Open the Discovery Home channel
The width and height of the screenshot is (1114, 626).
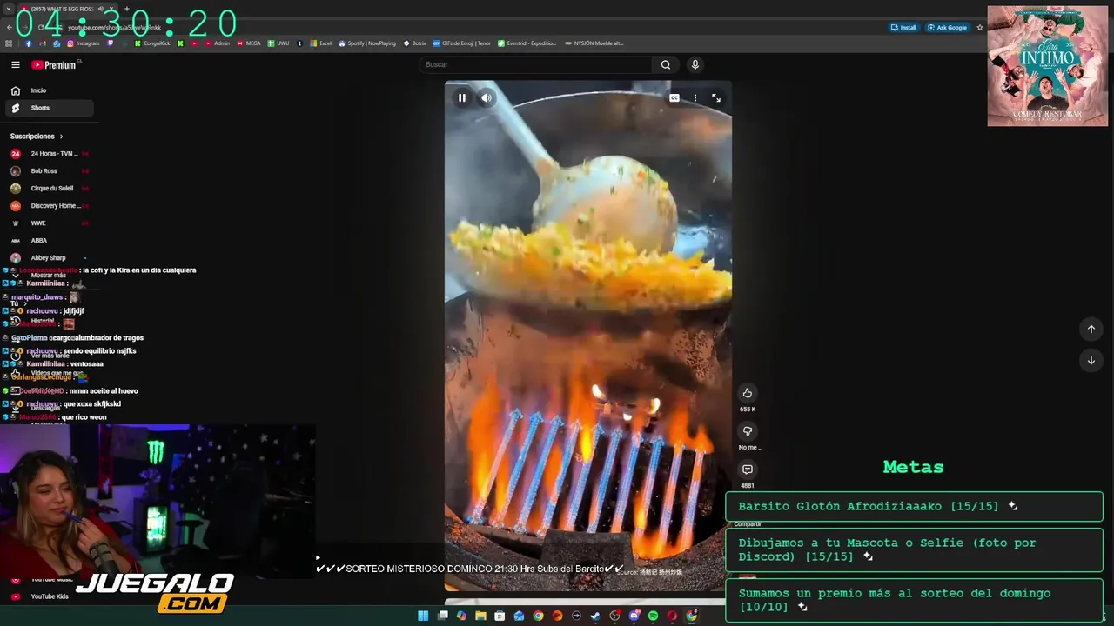tap(48, 206)
